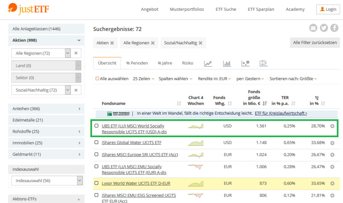Expand details for Lyxor World Water row

point(332,184)
